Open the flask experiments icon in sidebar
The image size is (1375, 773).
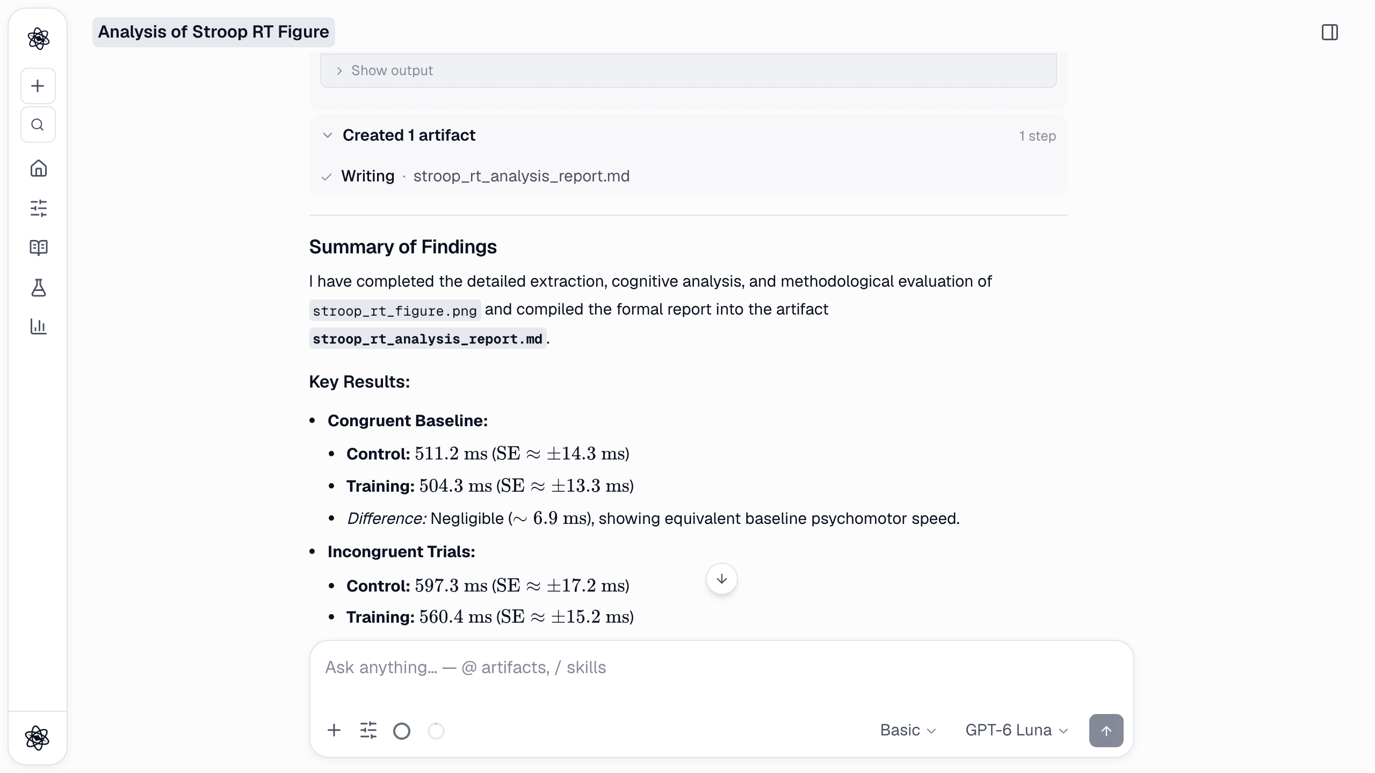coord(38,287)
